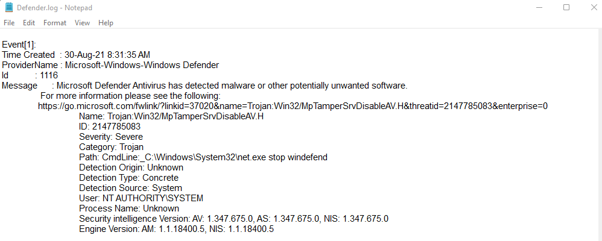Click the User: NT AUTHORITY\SYSTEM line
Image resolution: width=602 pixels, height=241 pixels.
click(141, 198)
